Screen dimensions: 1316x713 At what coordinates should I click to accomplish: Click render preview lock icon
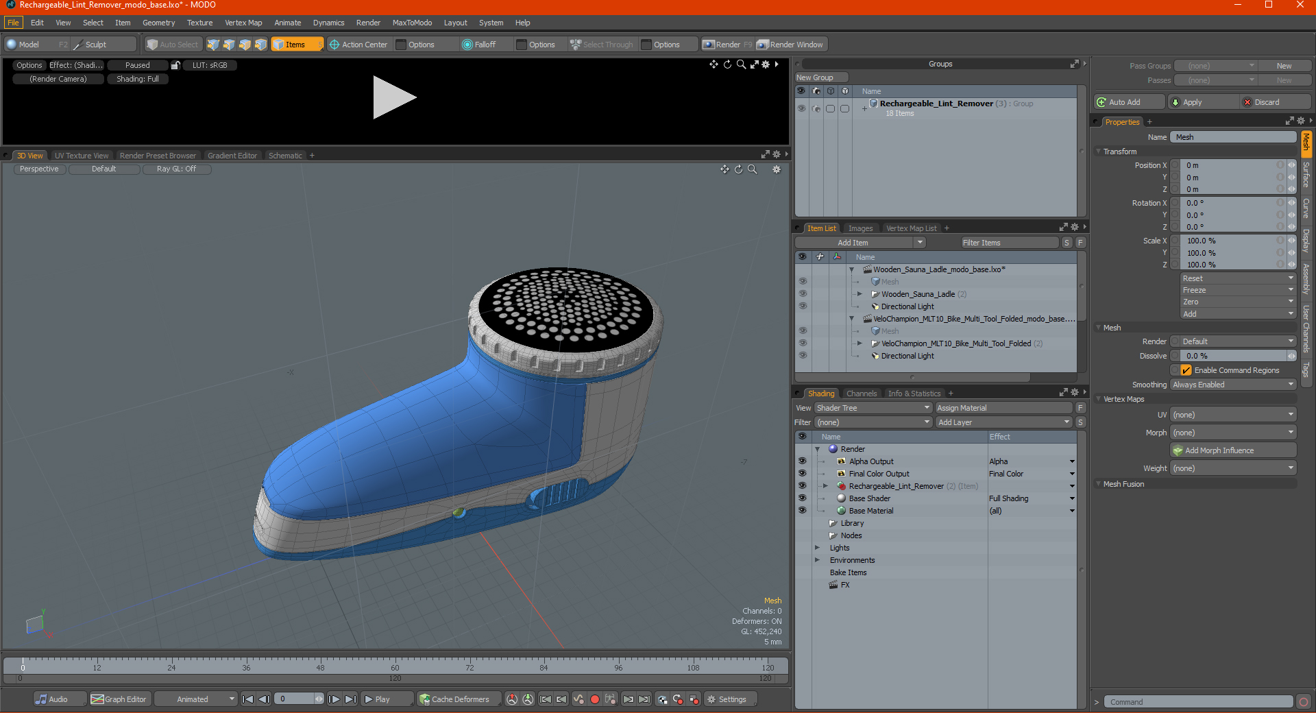[175, 65]
